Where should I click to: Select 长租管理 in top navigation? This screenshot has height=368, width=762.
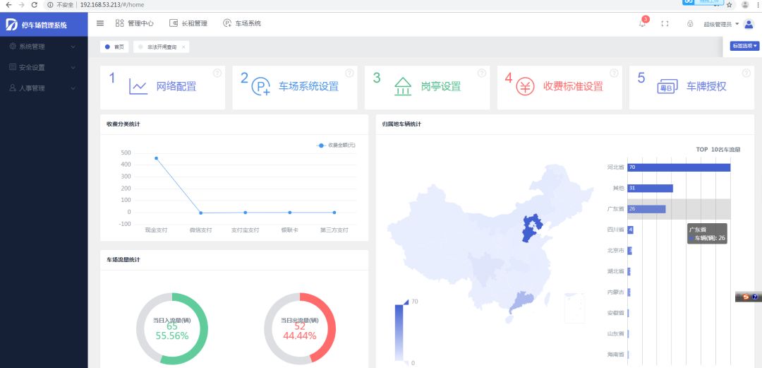pos(188,23)
